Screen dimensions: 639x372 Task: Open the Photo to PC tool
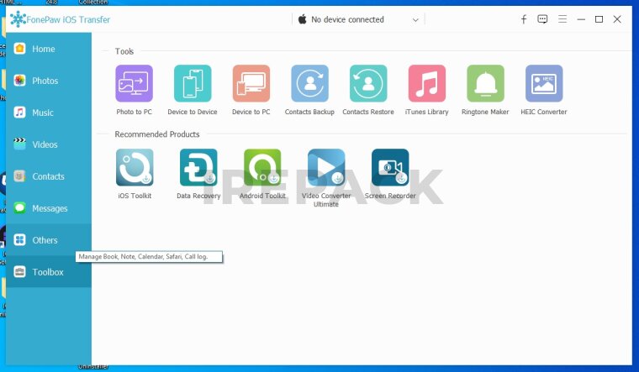[134, 84]
